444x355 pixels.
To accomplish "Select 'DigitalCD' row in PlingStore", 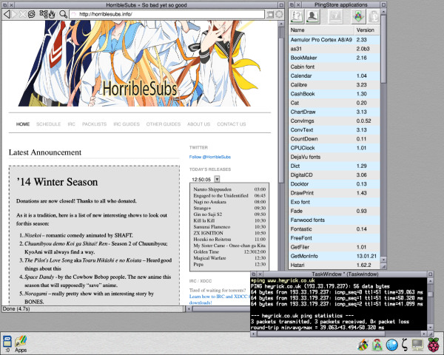I will [x=334, y=175].
